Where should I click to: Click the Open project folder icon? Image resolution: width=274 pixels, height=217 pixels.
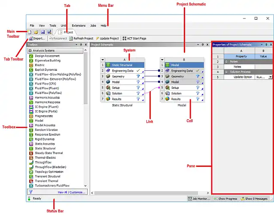coord(36,32)
